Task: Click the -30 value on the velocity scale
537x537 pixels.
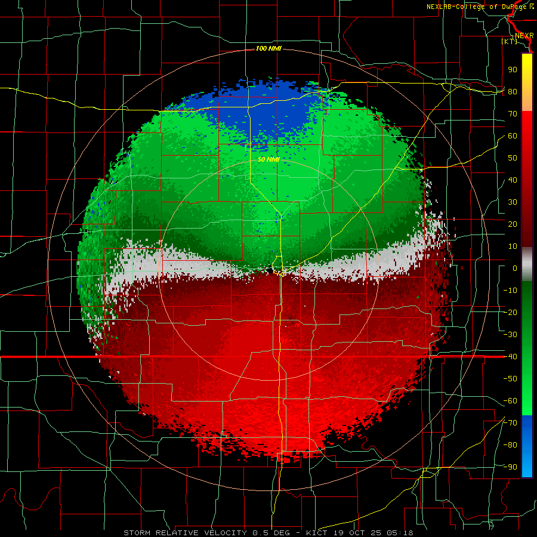Action: click(x=510, y=335)
